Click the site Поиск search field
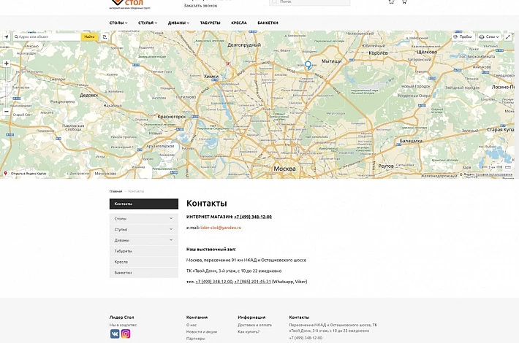The height and width of the screenshot is (343, 519). [x=309, y=2]
